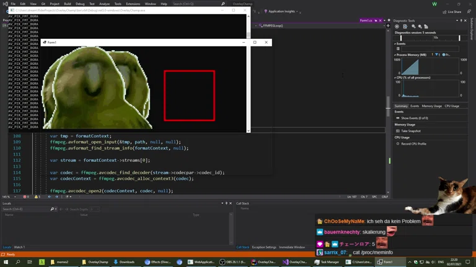Open Windows Start menu
Screen dimensions: 476x267
[6, 262]
